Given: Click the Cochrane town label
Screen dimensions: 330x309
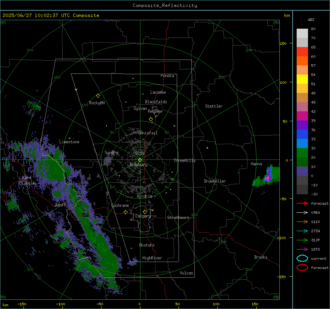Looking at the screenshot, I should pyautogui.click(x=120, y=205).
